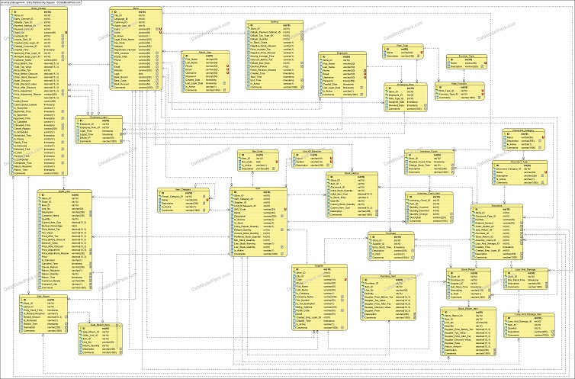Select the Role_Type entity header
This screenshot has width=575, height=379.
click(403, 46)
